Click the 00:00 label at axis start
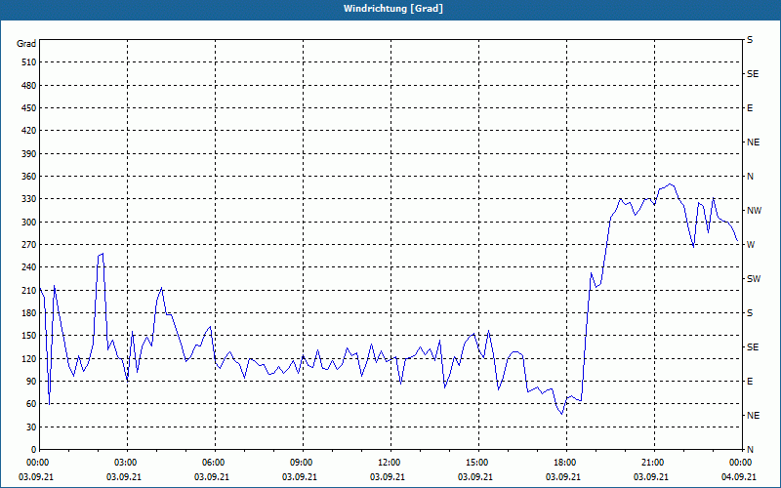Image resolution: width=781 pixels, height=488 pixels. 39,462
